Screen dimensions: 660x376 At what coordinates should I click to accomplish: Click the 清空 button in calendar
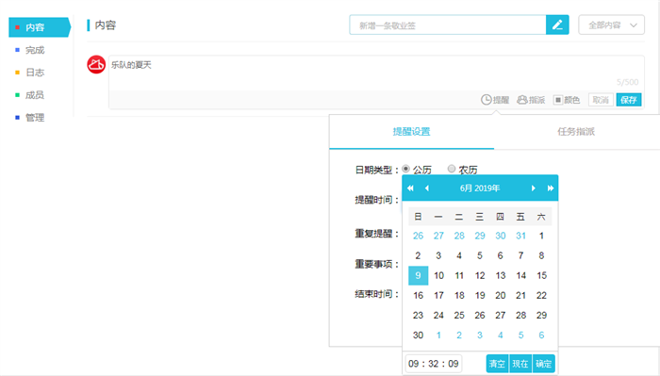[x=497, y=364]
